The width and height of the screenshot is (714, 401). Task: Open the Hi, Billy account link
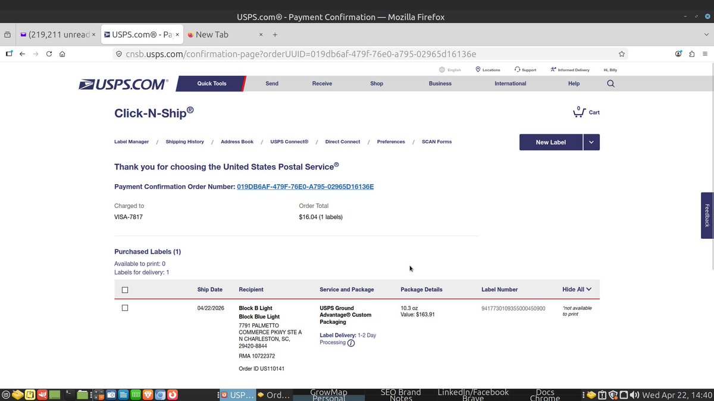point(610,70)
